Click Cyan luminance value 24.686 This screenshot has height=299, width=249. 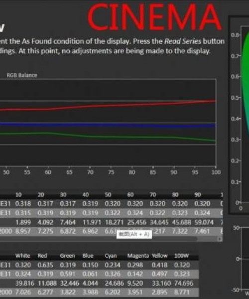(x=114, y=284)
